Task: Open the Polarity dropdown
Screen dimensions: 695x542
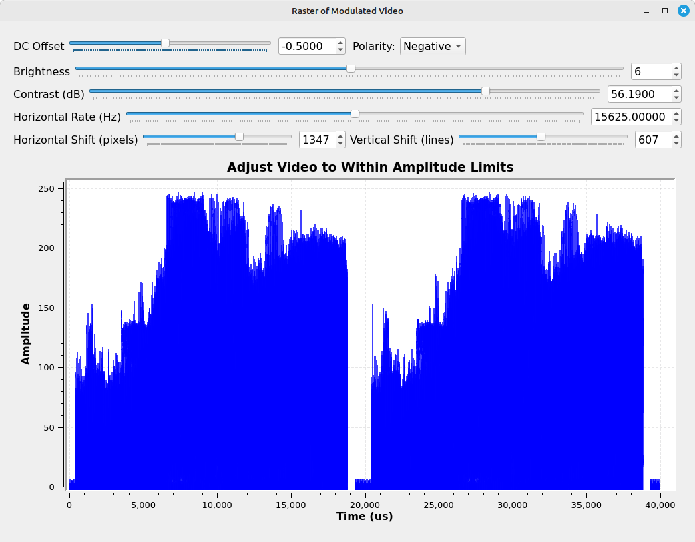Action: (x=432, y=46)
